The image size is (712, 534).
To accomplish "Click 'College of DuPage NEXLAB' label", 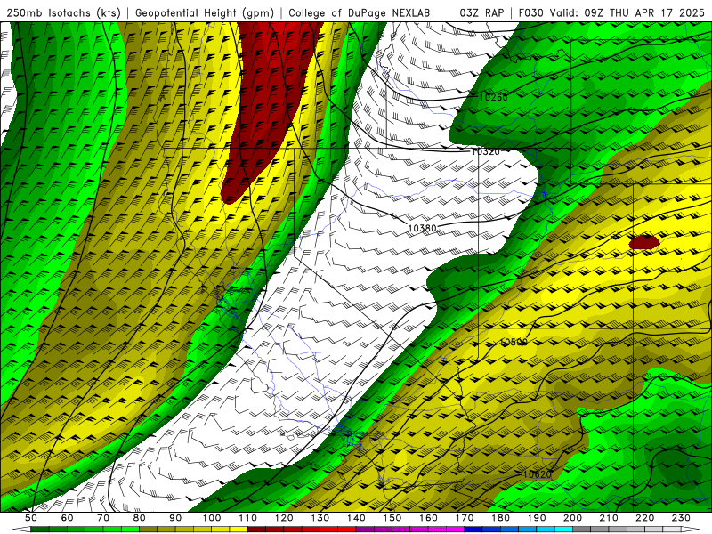I will click(x=360, y=12).
